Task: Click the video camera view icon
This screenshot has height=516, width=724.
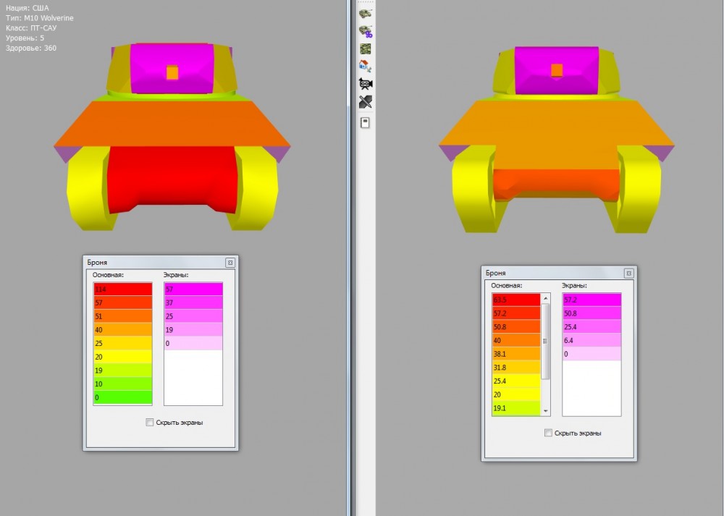Action: pos(366,84)
